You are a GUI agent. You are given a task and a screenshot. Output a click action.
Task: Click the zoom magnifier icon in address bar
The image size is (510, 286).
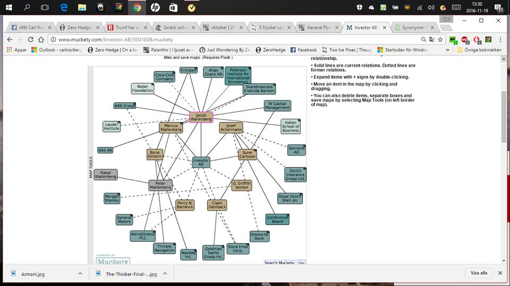423,39
